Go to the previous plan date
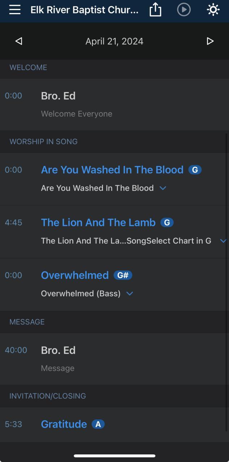229x462 pixels. pyautogui.click(x=19, y=41)
